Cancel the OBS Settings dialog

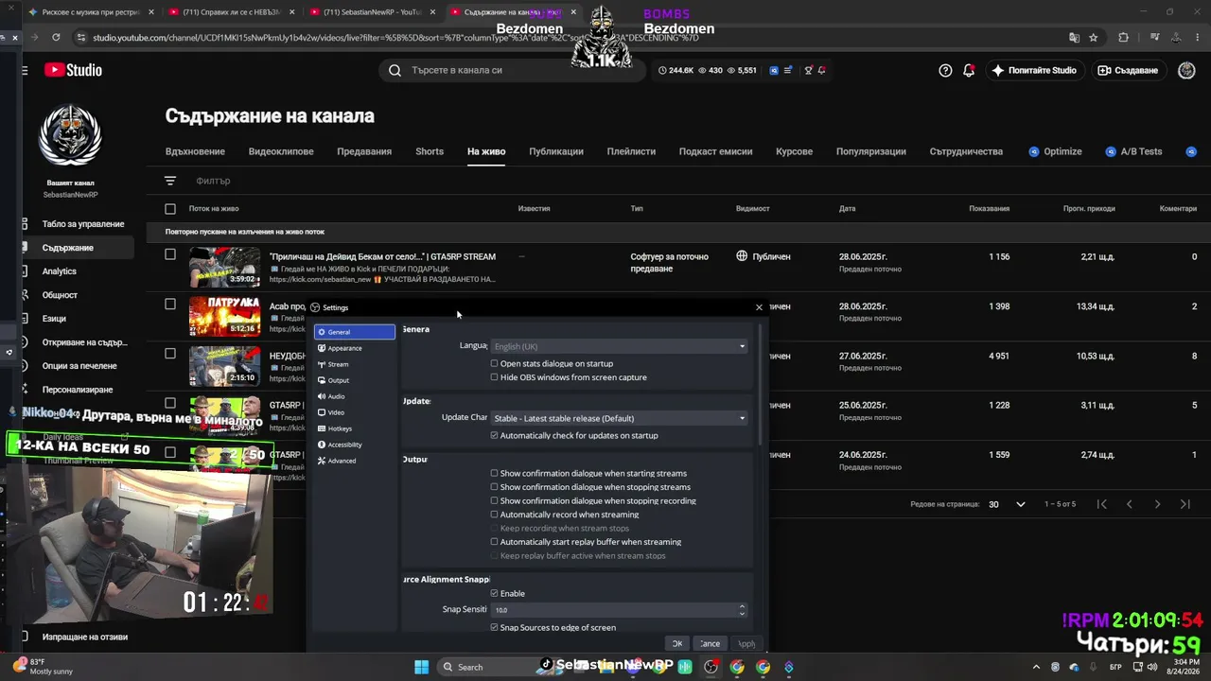[710, 643]
